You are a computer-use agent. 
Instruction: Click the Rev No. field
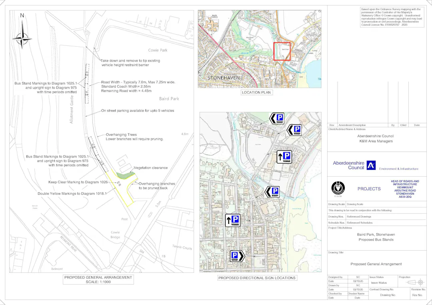[417, 295]
